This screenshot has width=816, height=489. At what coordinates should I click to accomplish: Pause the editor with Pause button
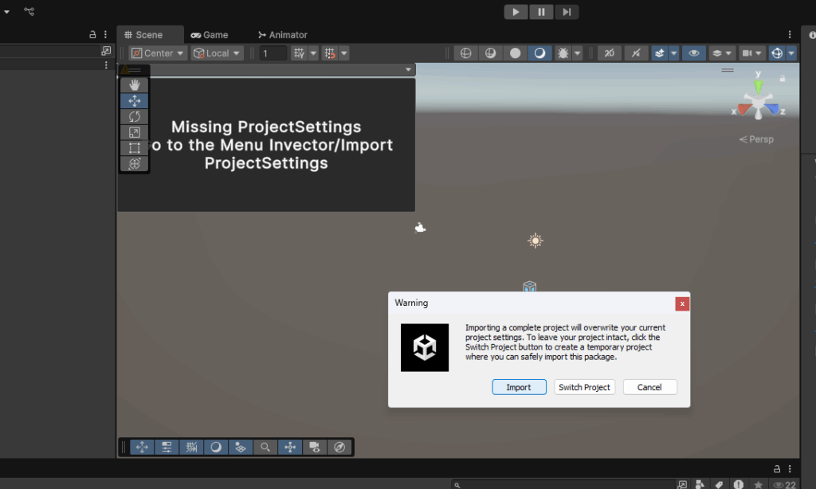click(x=541, y=12)
